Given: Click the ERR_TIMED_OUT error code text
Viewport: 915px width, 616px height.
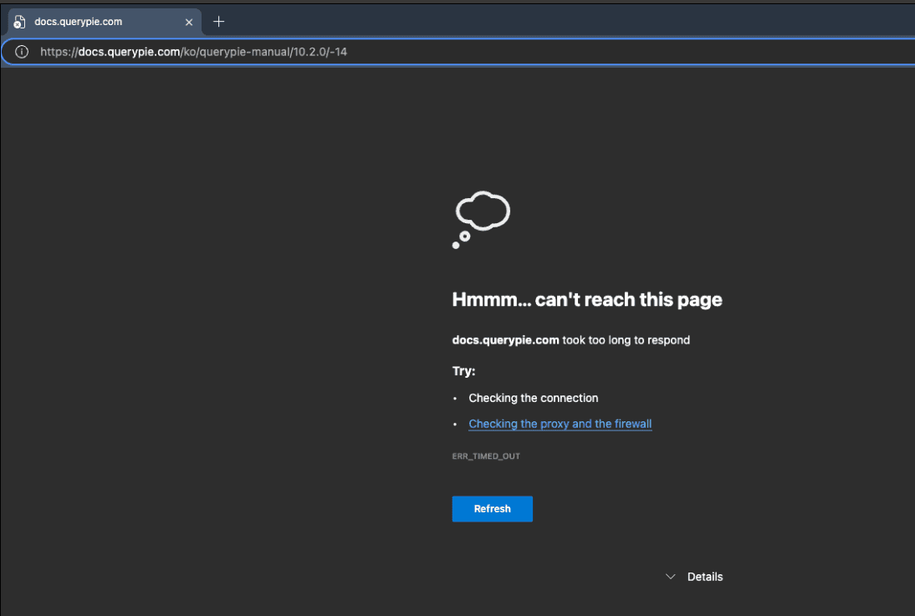Looking at the screenshot, I should (486, 456).
